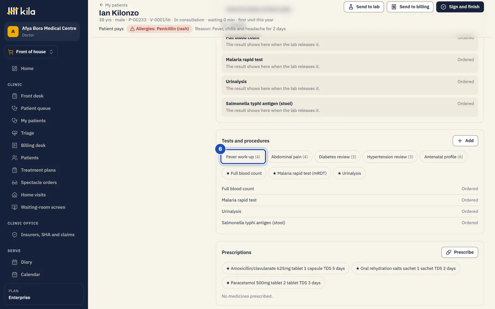Open the Enterprise plan panel
Viewport: 495px width, 309px height.
coord(44,294)
